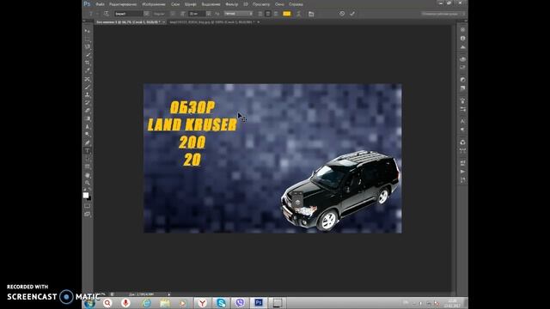Viewport: 550px width, 309px height.
Task: Click in the font family input field
Action: click(129, 14)
